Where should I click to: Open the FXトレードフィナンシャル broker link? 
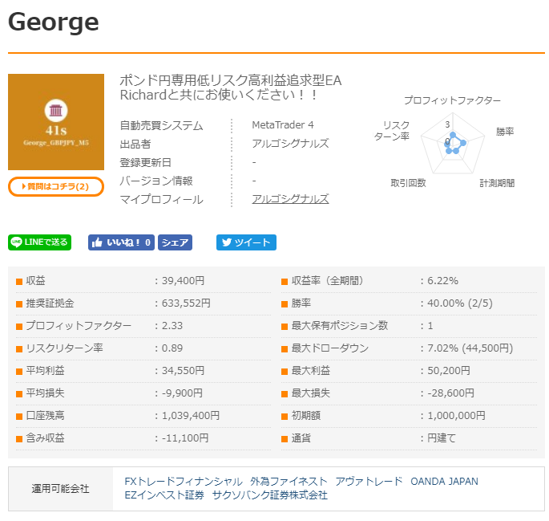click(184, 482)
